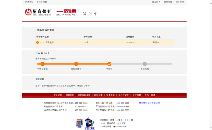Click 手机一网通 in the footer bar
This screenshot has height=130, width=212.
click(x=150, y=95)
